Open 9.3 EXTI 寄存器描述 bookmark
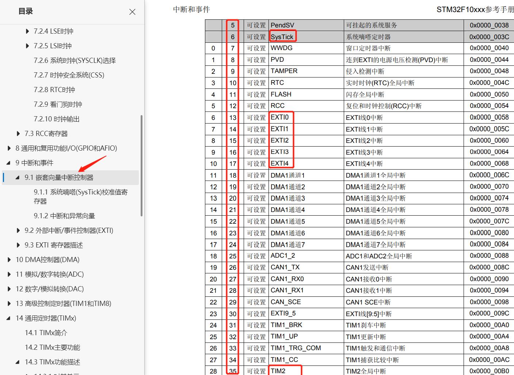 (54, 245)
